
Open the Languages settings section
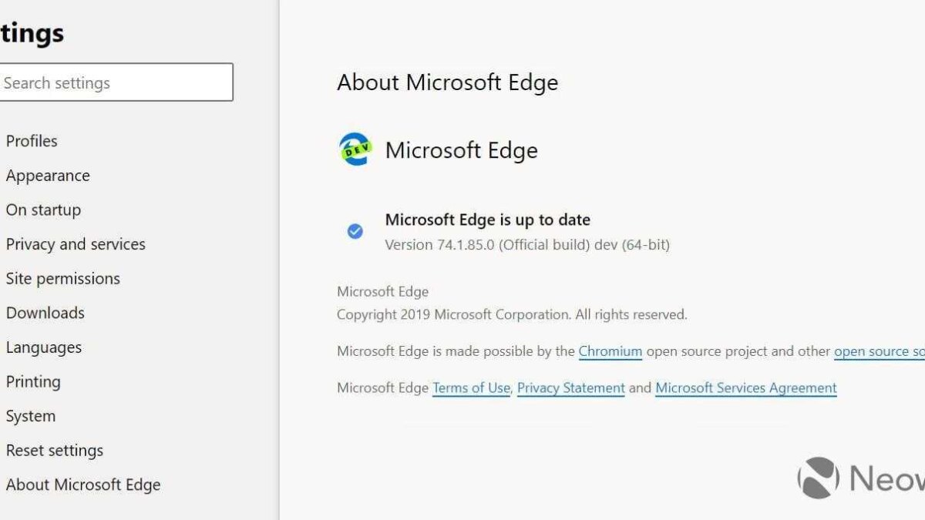coord(43,347)
